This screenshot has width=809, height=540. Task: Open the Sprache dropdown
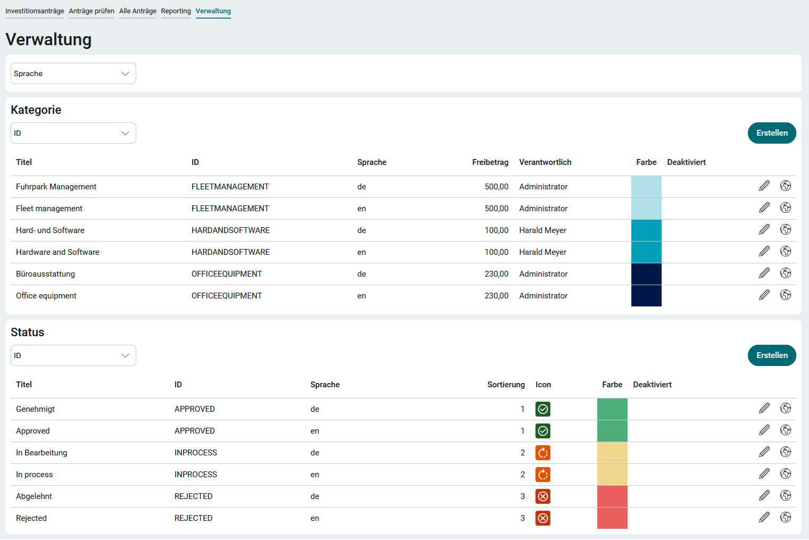click(73, 73)
